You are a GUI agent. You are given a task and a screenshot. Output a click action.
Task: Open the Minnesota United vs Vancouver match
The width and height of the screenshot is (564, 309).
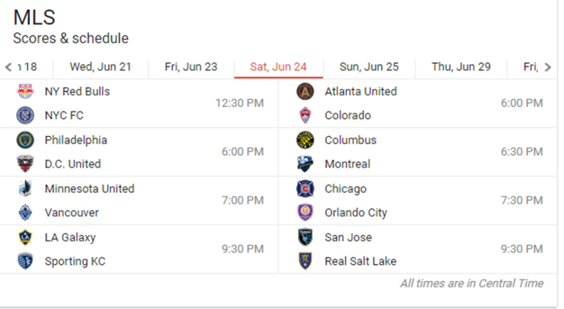coord(139,201)
